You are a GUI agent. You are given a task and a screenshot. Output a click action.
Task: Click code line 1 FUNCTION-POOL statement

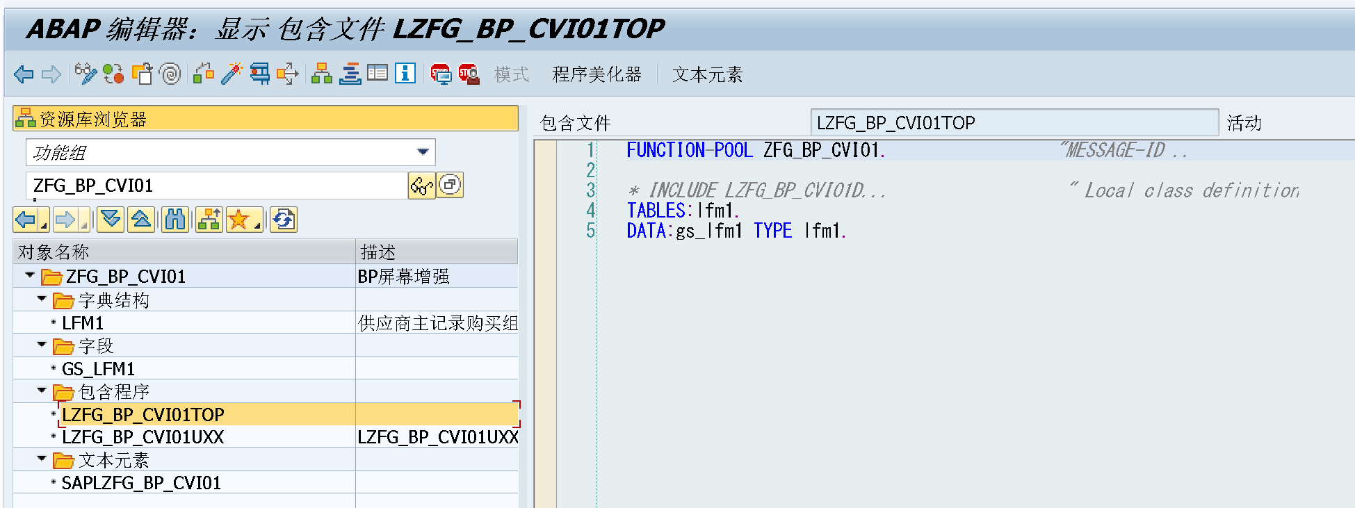click(x=755, y=150)
